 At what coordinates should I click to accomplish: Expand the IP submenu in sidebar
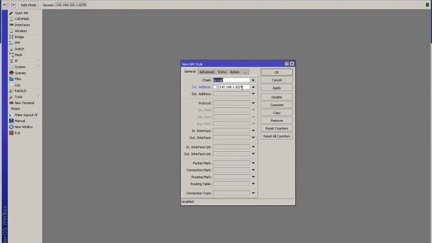click(16, 61)
